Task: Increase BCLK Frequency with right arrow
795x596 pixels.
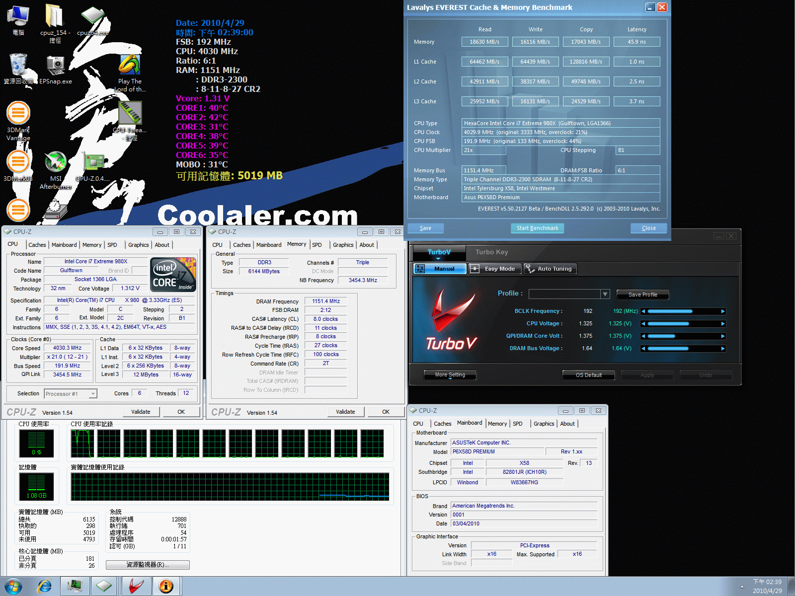Action: coord(723,311)
